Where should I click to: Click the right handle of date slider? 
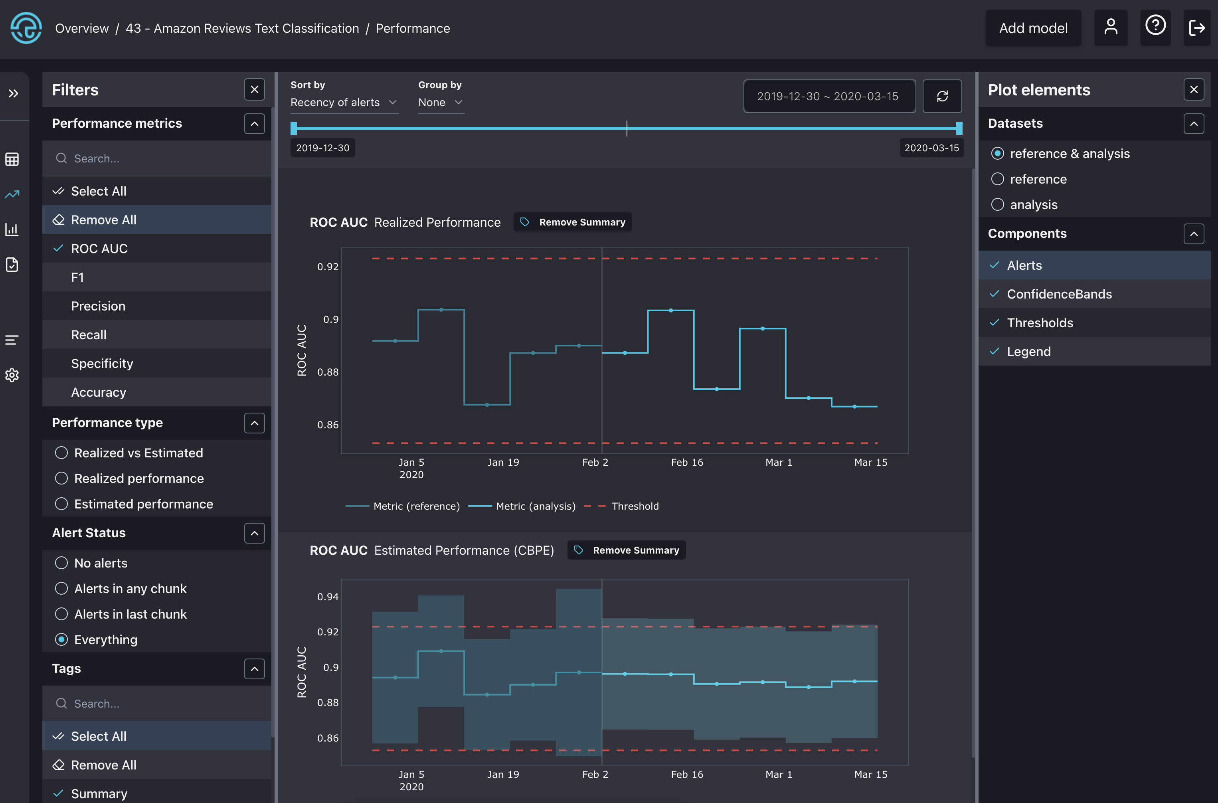click(959, 129)
